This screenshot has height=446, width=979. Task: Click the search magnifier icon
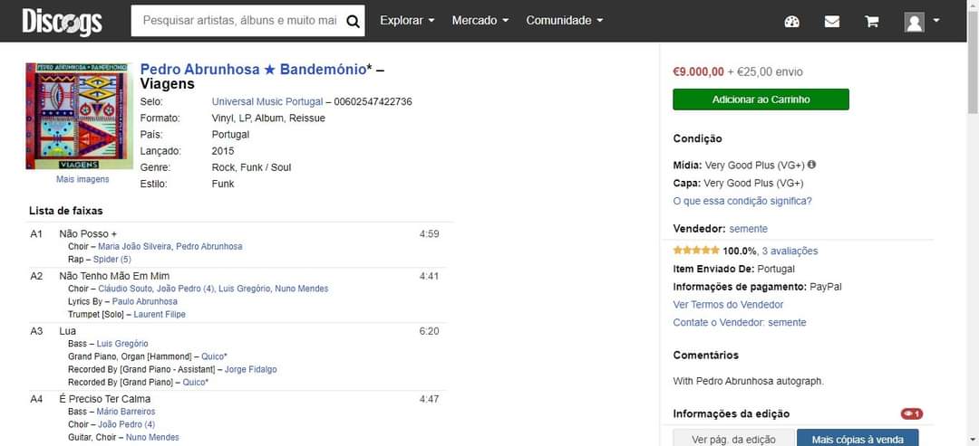[x=353, y=21]
